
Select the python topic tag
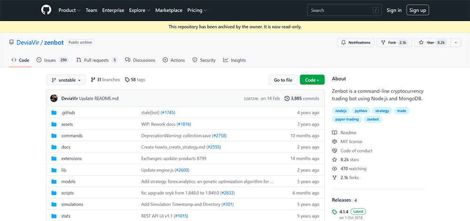tap(361, 111)
